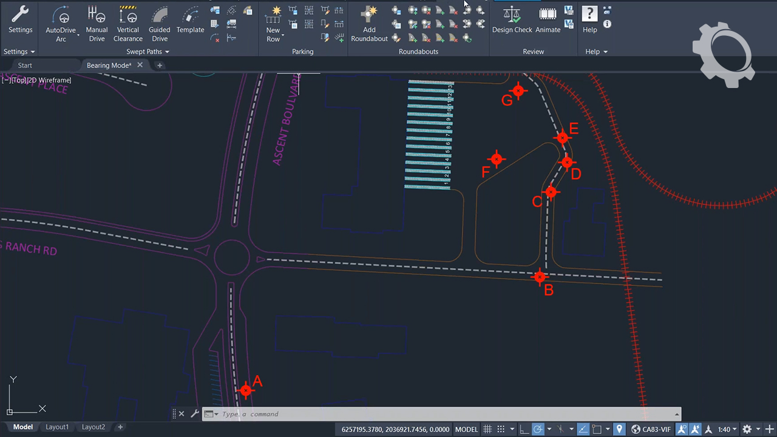The image size is (777, 437).
Task: Expand the New Row dropdown arrow
Action: click(x=283, y=35)
